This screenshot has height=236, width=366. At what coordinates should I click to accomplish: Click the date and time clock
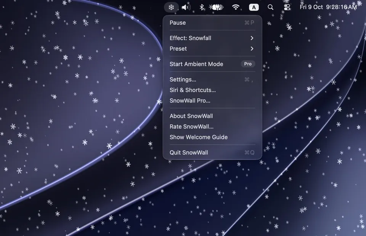click(x=328, y=7)
